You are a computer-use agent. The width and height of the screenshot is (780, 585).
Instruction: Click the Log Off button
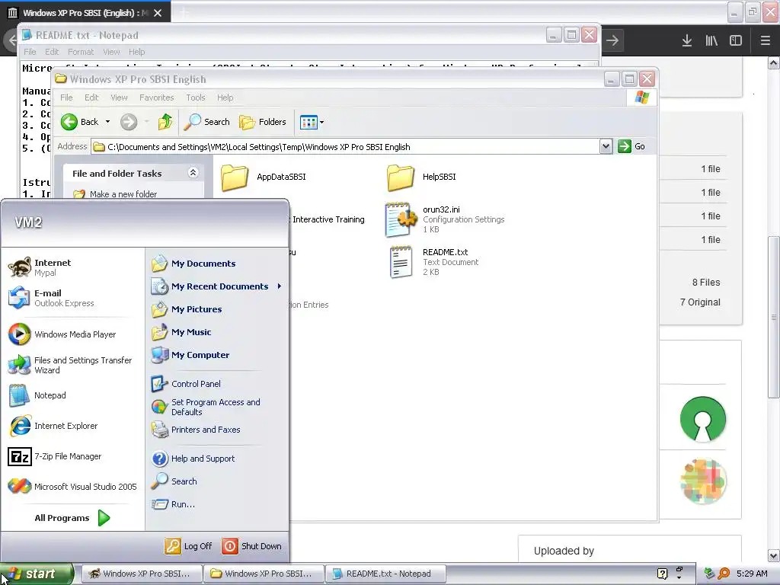[x=189, y=546]
